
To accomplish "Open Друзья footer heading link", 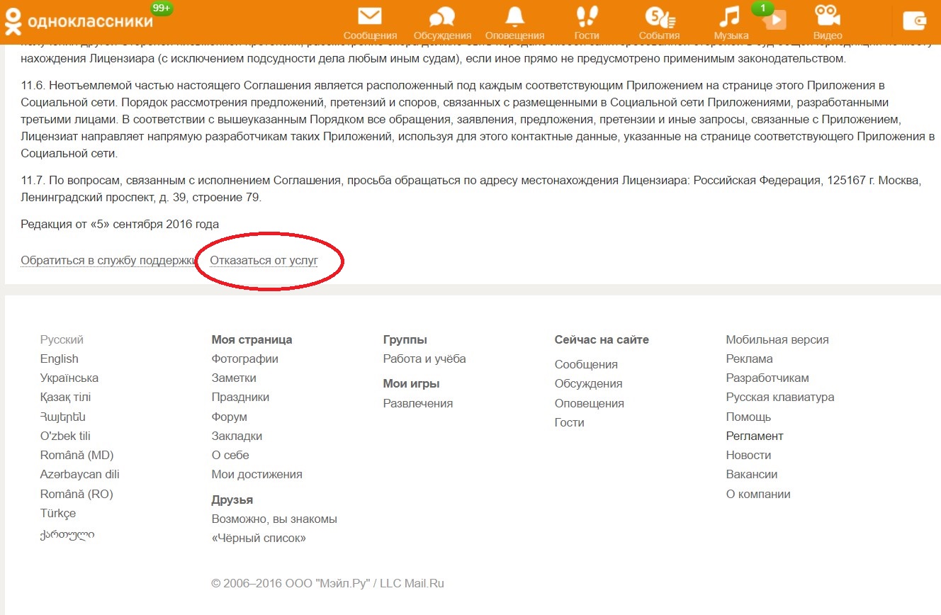I will tap(232, 500).
